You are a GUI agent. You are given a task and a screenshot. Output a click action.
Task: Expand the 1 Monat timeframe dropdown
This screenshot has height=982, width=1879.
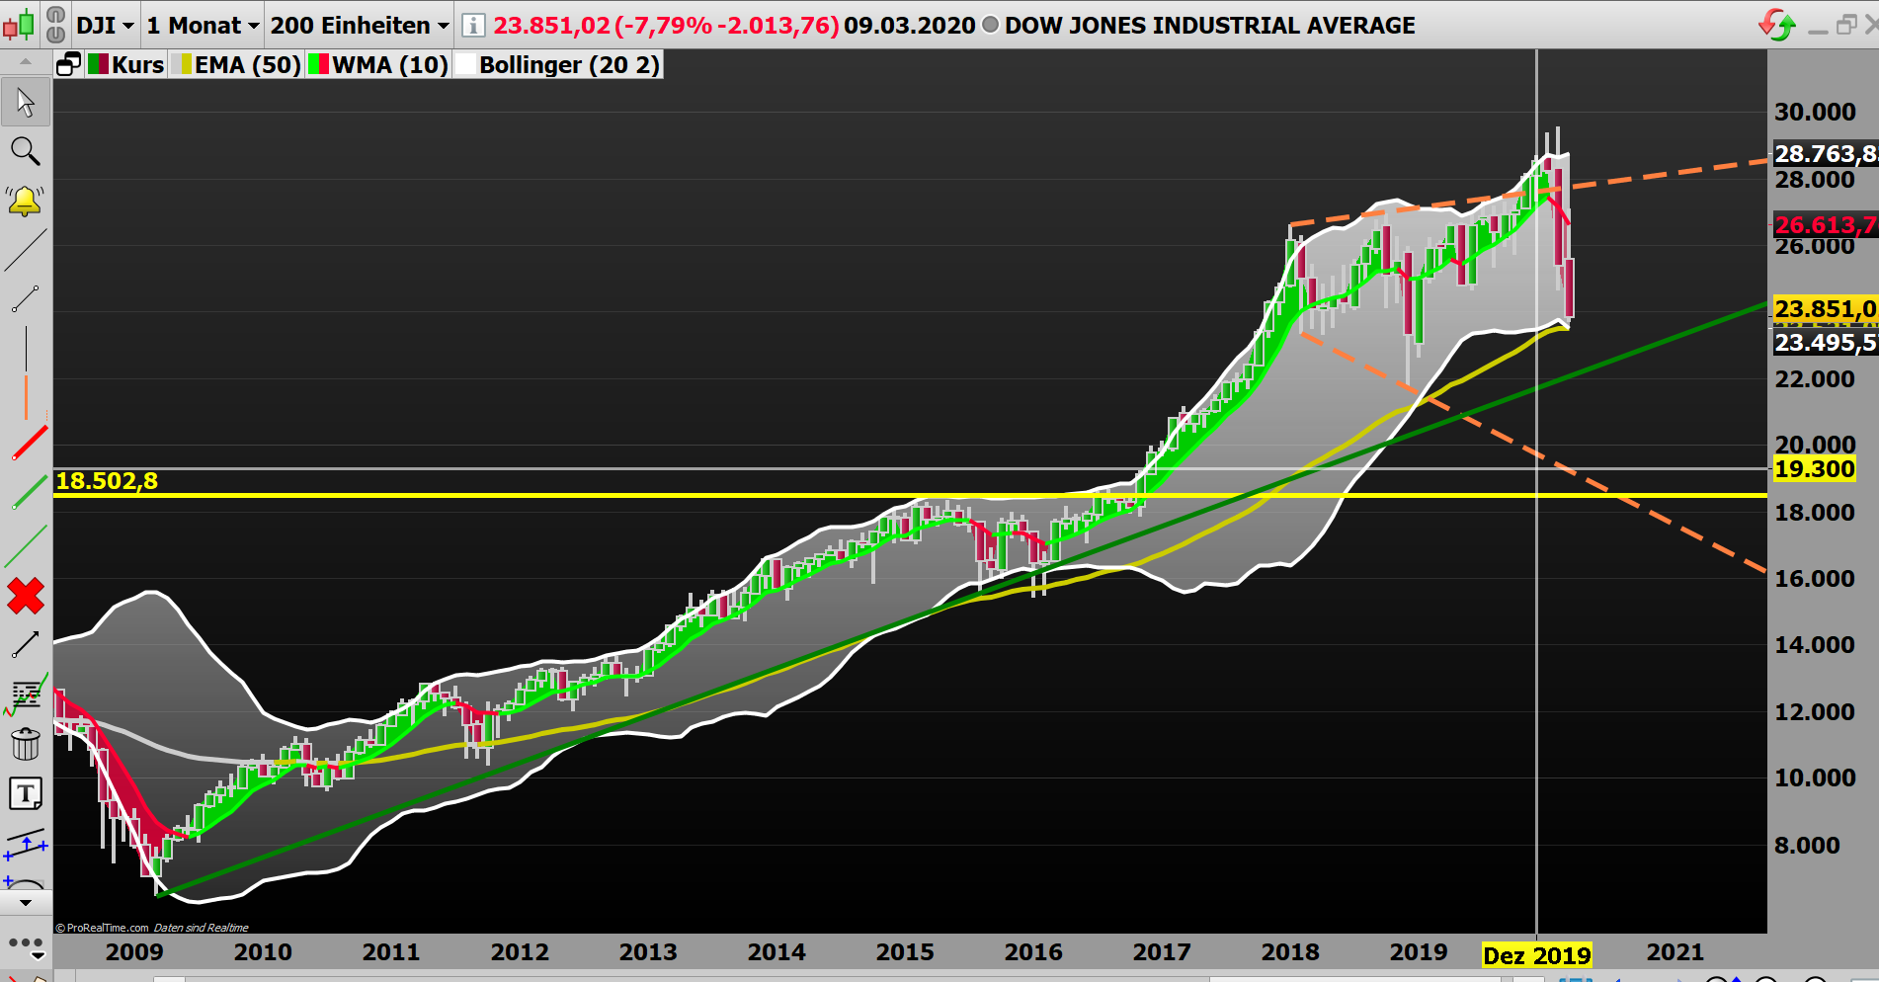point(201,25)
